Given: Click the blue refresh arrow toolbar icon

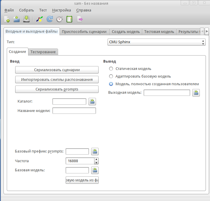Looking at the screenshot, I should 50,19.
